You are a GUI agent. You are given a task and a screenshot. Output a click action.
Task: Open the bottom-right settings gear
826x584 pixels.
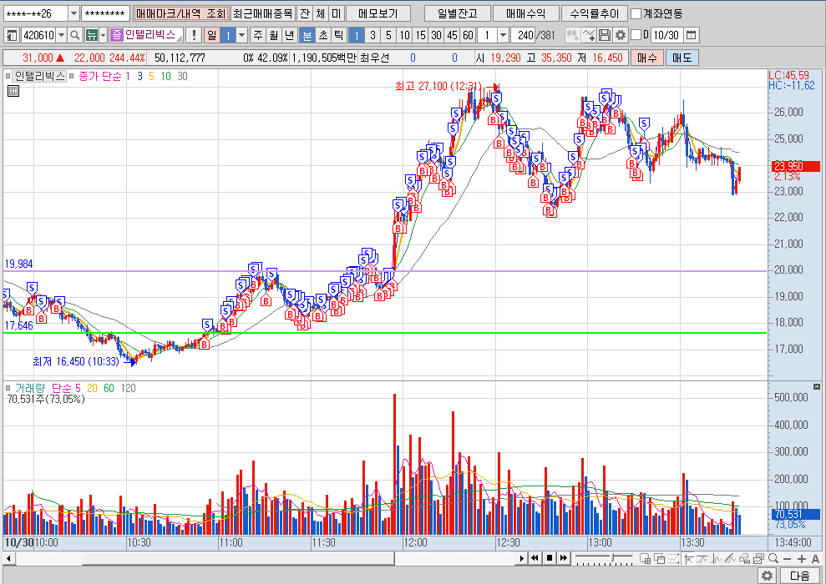click(x=767, y=576)
